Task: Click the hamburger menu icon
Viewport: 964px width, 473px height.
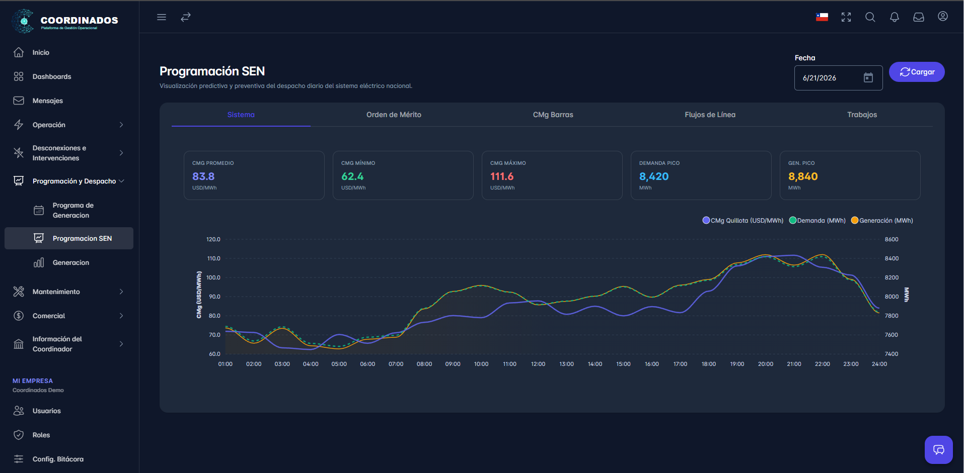Action: click(162, 17)
